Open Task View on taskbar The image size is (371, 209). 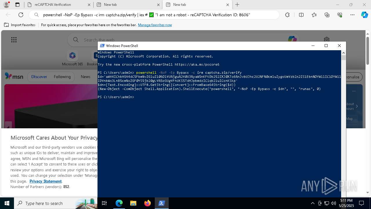coord(104,203)
